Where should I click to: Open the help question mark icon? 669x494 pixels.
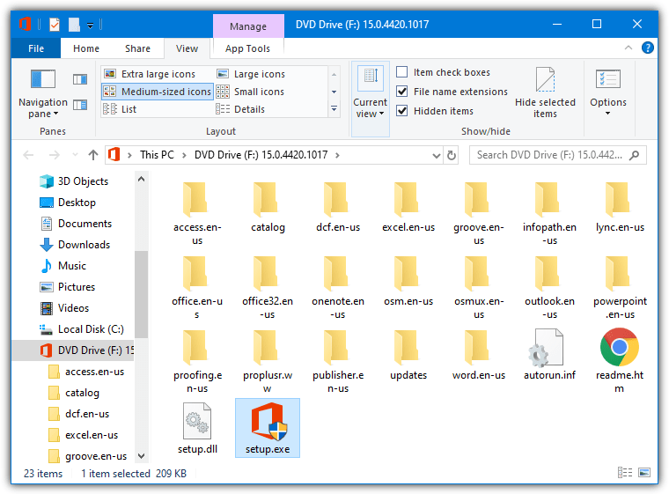coord(647,48)
